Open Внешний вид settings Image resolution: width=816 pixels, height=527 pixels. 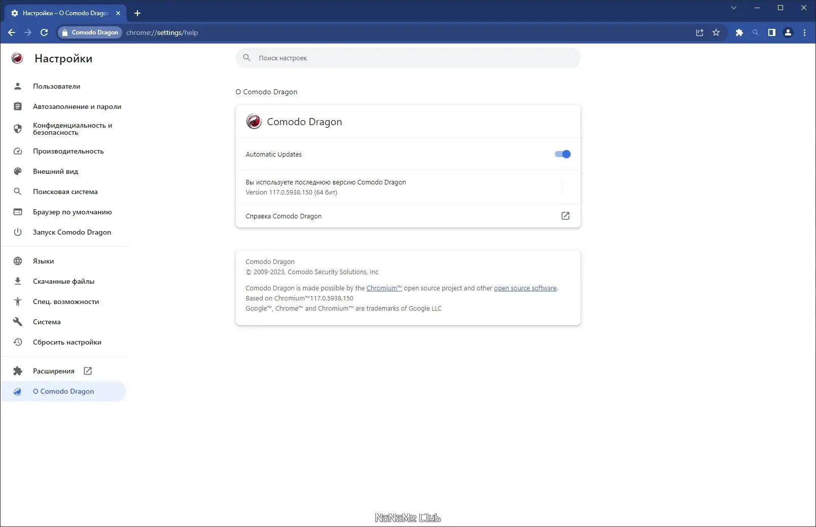click(x=64, y=171)
